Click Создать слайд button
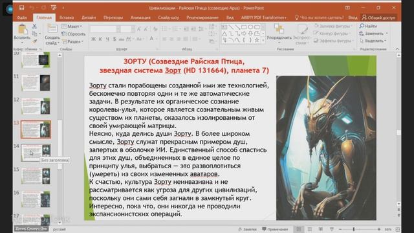The width and height of the screenshot is (414, 233). pos(52,34)
